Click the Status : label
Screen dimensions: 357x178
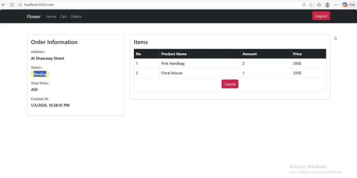37,68
